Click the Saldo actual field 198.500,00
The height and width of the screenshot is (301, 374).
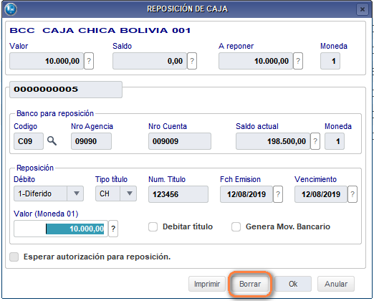tap(273, 141)
